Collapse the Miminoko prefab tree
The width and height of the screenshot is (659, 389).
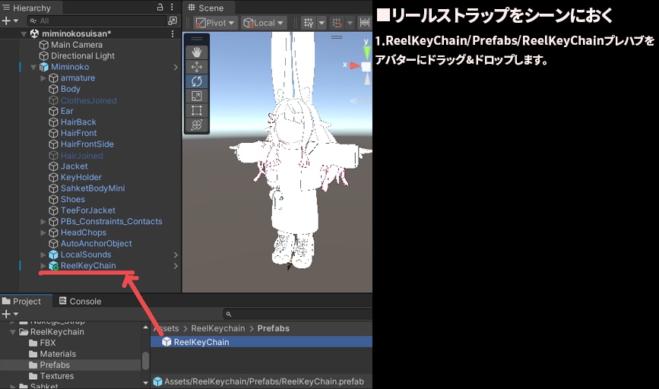tap(33, 67)
